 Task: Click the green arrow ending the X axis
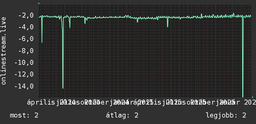(253, 97)
